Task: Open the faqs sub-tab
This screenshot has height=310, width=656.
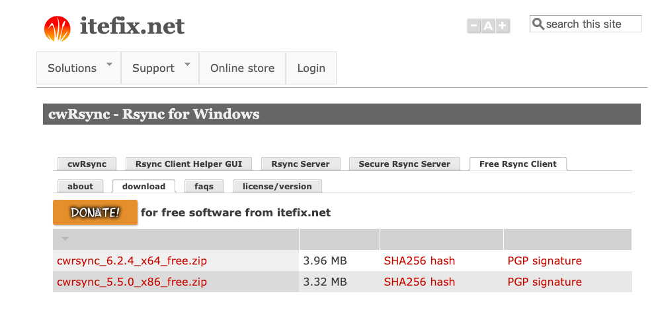Action: [x=204, y=187]
